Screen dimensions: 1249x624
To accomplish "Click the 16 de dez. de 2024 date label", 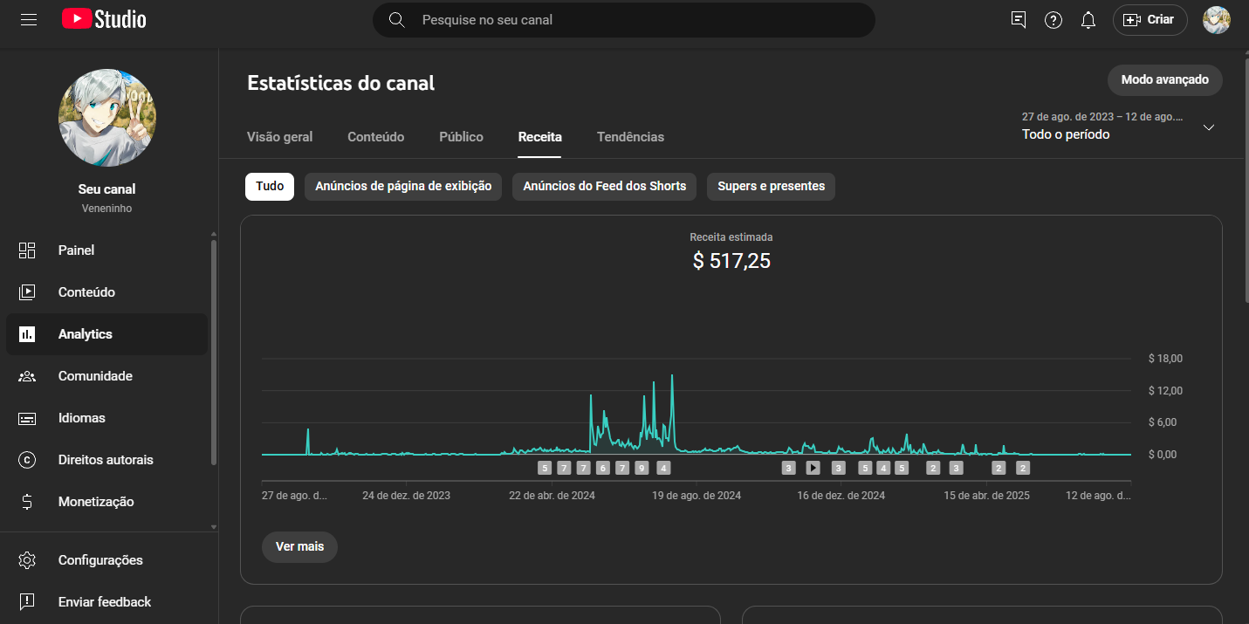I will click(x=841, y=496).
